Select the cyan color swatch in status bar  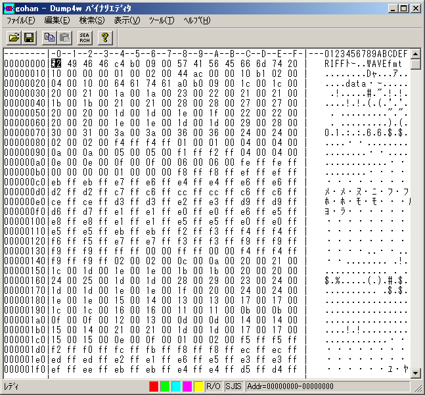[176, 386]
